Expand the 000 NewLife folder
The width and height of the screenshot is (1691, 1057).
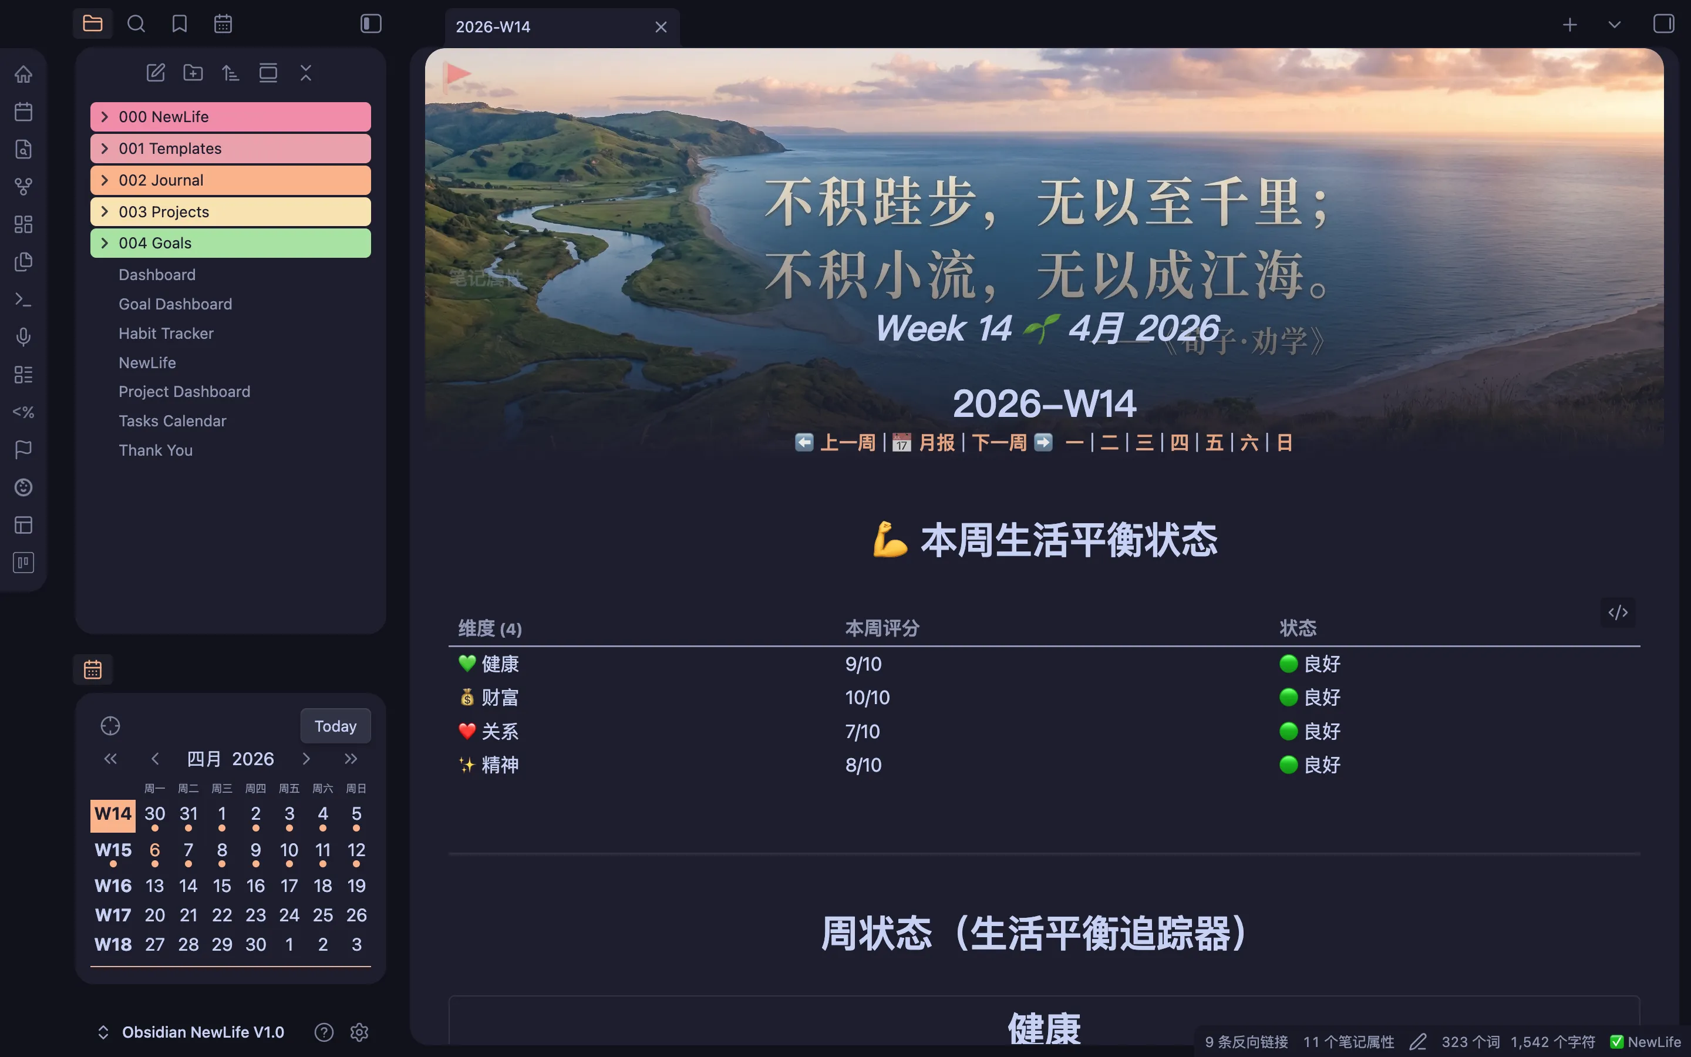click(231, 117)
